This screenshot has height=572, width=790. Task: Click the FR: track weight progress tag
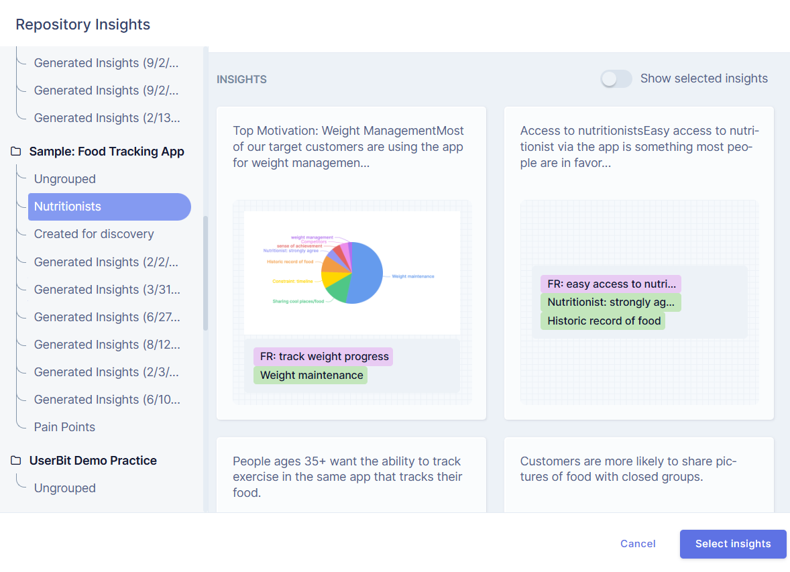click(323, 356)
